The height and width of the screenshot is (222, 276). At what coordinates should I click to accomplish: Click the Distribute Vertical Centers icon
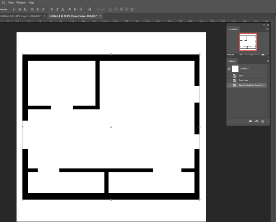point(57,9)
